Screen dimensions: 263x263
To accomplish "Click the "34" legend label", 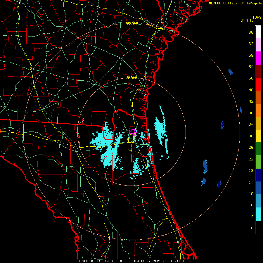I will click(x=251, y=124).
